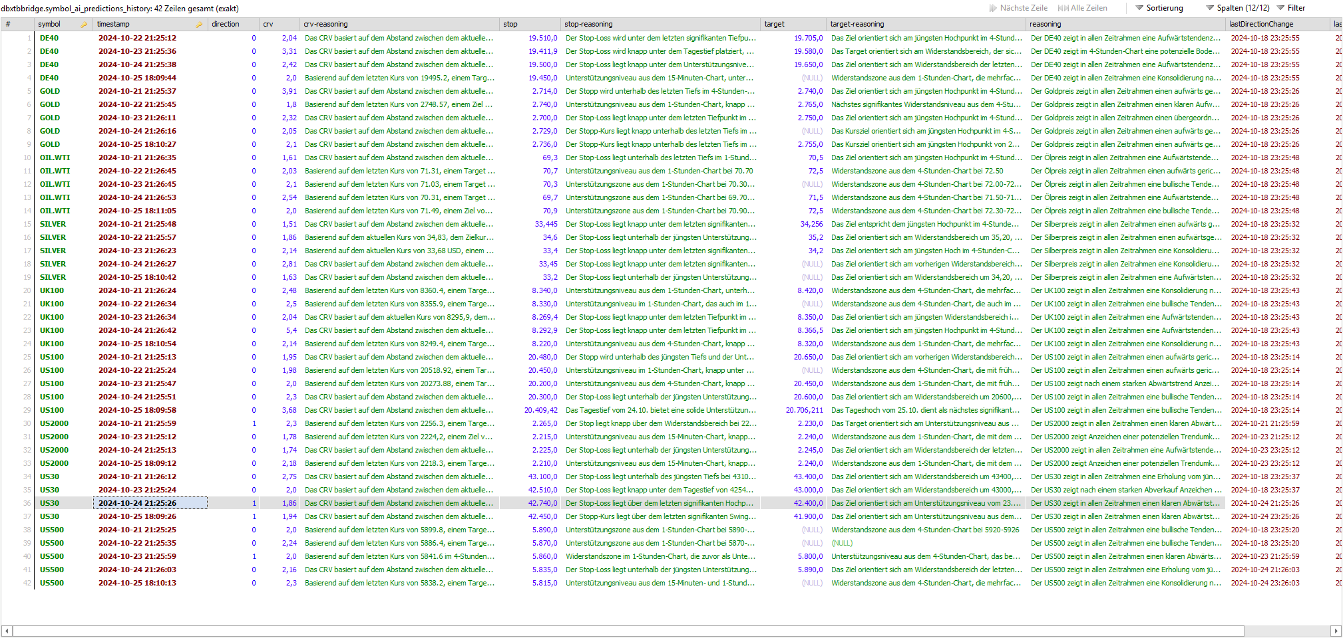Click the horizontal scrollbar thumb
The image size is (1343, 638).
[628, 631]
